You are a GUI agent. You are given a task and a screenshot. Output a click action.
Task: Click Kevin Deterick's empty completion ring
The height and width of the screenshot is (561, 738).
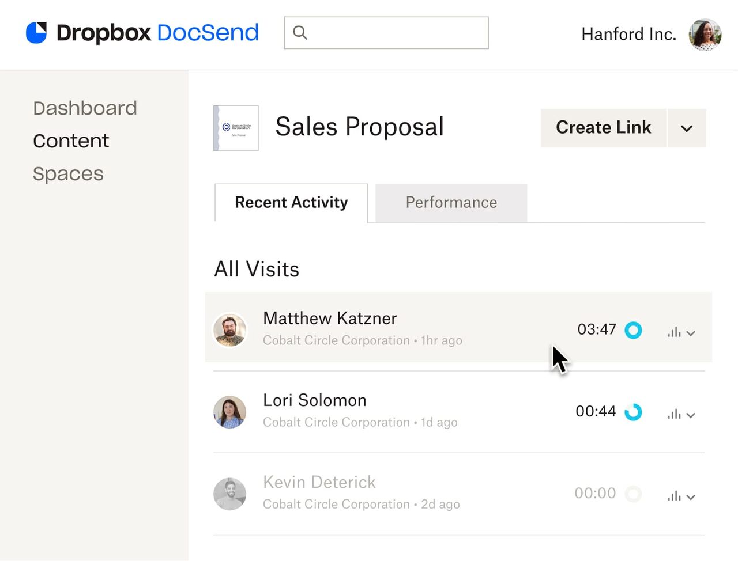(633, 494)
